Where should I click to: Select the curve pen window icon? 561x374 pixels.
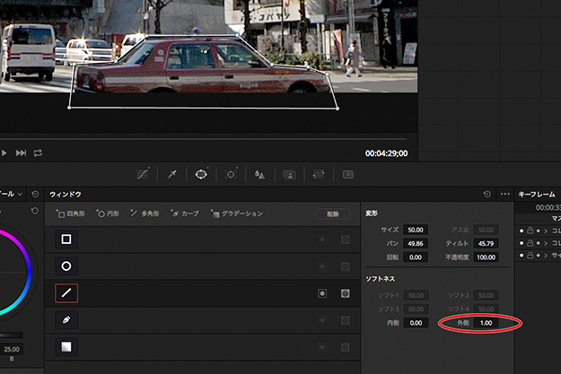pyautogui.click(x=66, y=319)
